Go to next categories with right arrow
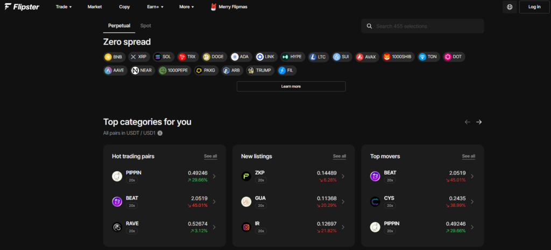 click(479, 122)
